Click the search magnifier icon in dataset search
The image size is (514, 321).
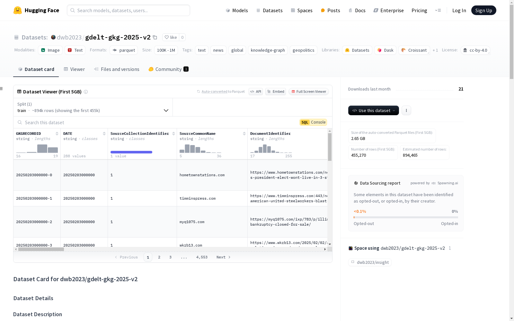click(x=20, y=122)
